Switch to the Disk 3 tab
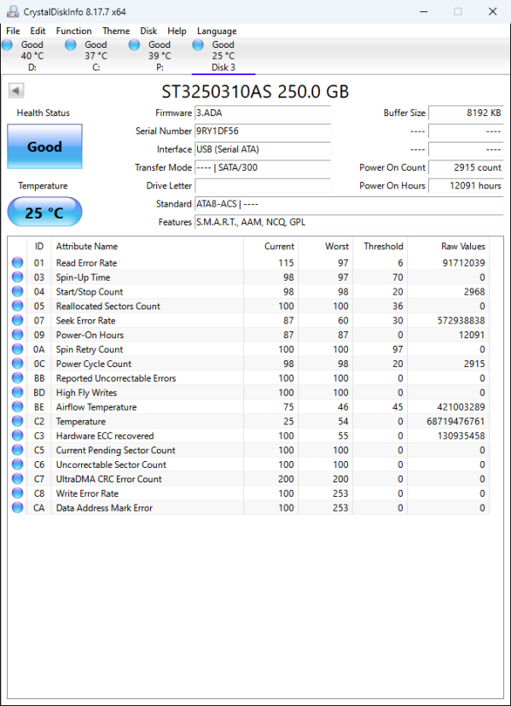The image size is (511, 706). tap(224, 55)
